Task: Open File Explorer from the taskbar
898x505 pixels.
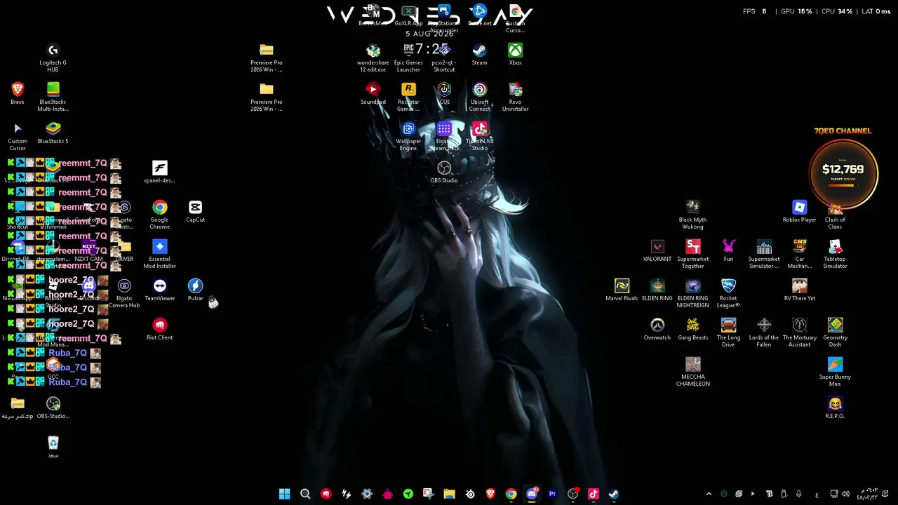Action: coord(449,494)
